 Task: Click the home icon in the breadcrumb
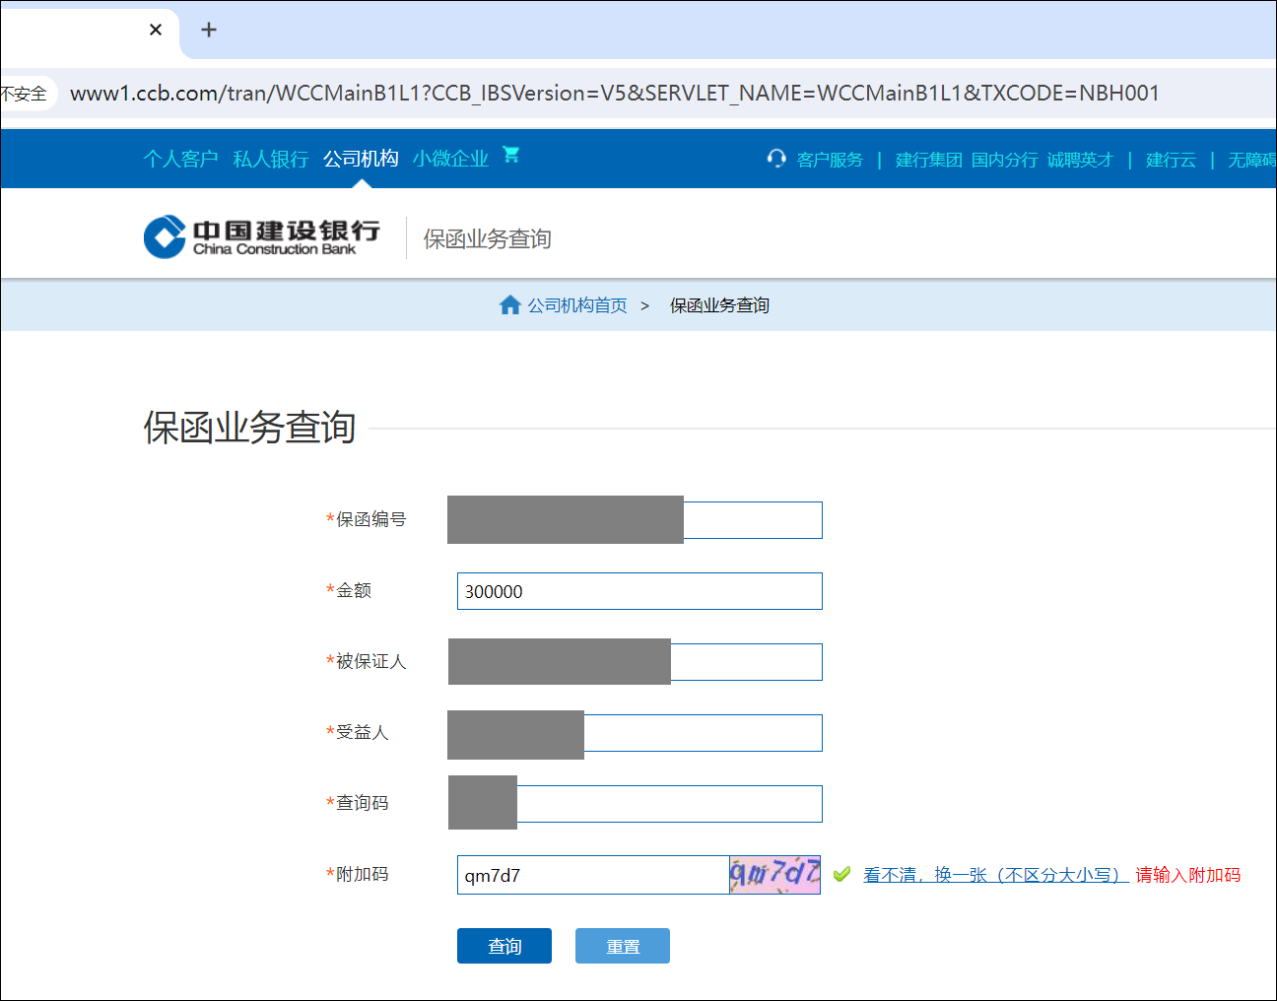510,304
